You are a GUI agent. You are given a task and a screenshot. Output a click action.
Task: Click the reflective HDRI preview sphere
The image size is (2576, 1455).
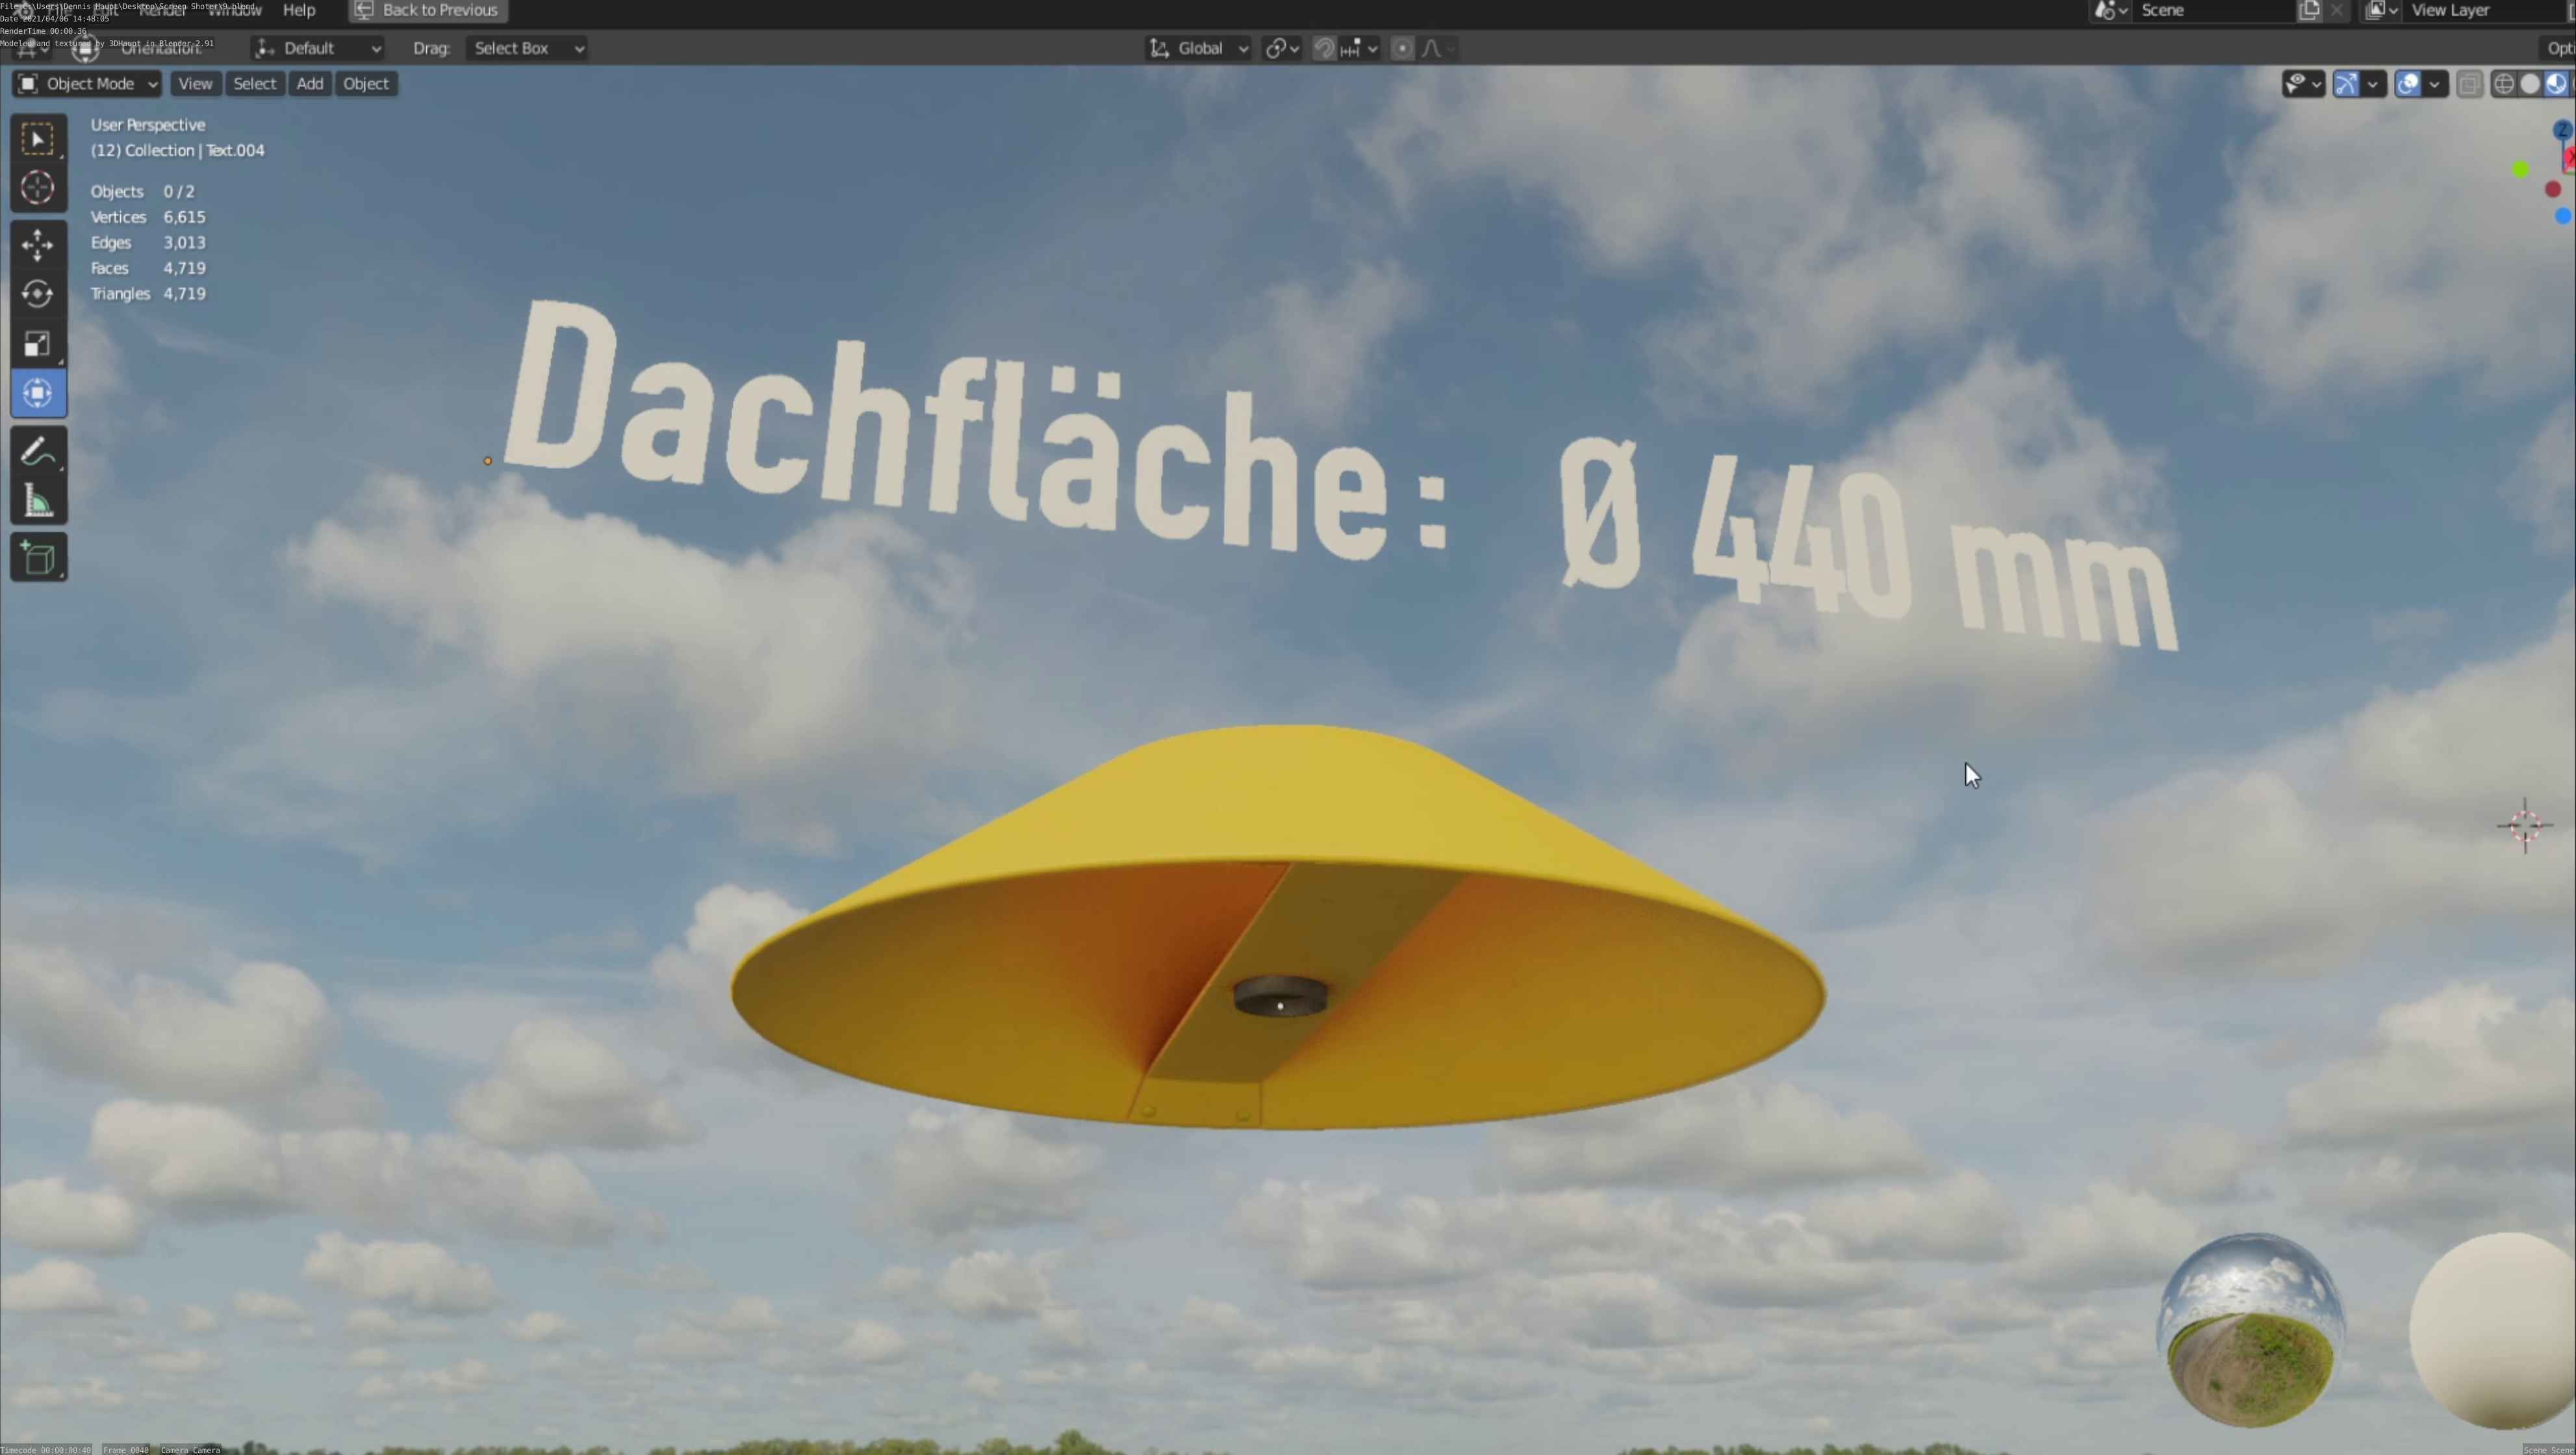tap(2250, 1331)
